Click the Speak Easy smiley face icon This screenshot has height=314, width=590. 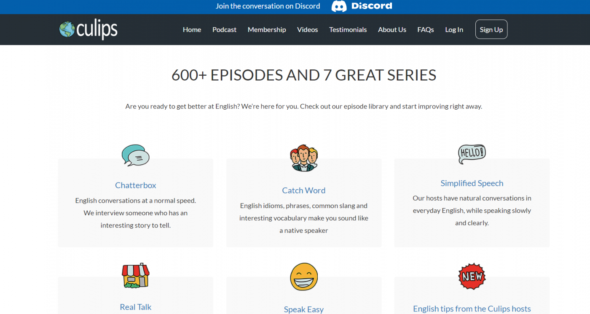[x=304, y=277]
